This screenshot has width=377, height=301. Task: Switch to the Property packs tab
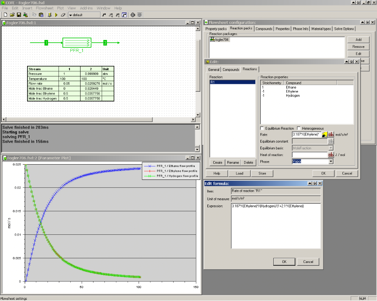[216, 29]
